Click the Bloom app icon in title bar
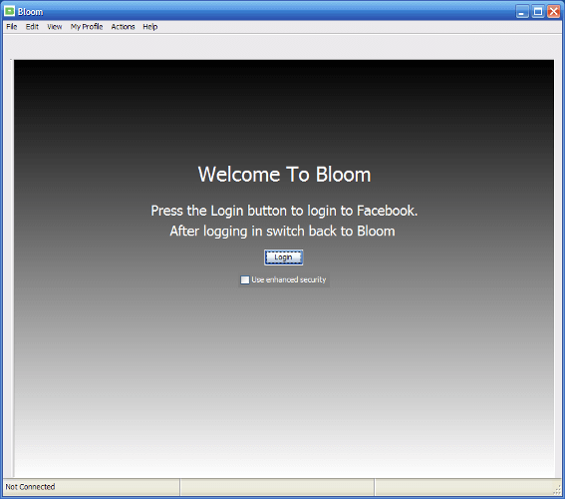Screen dimensions: 565x499 click(x=9, y=12)
